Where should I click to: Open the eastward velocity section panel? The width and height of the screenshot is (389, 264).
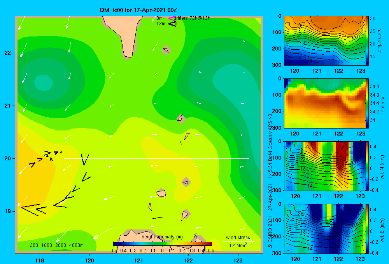click(x=325, y=229)
